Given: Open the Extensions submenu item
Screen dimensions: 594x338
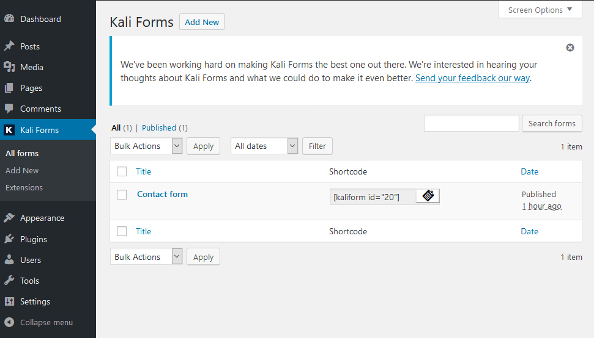Looking at the screenshot, I should (24, 187).
